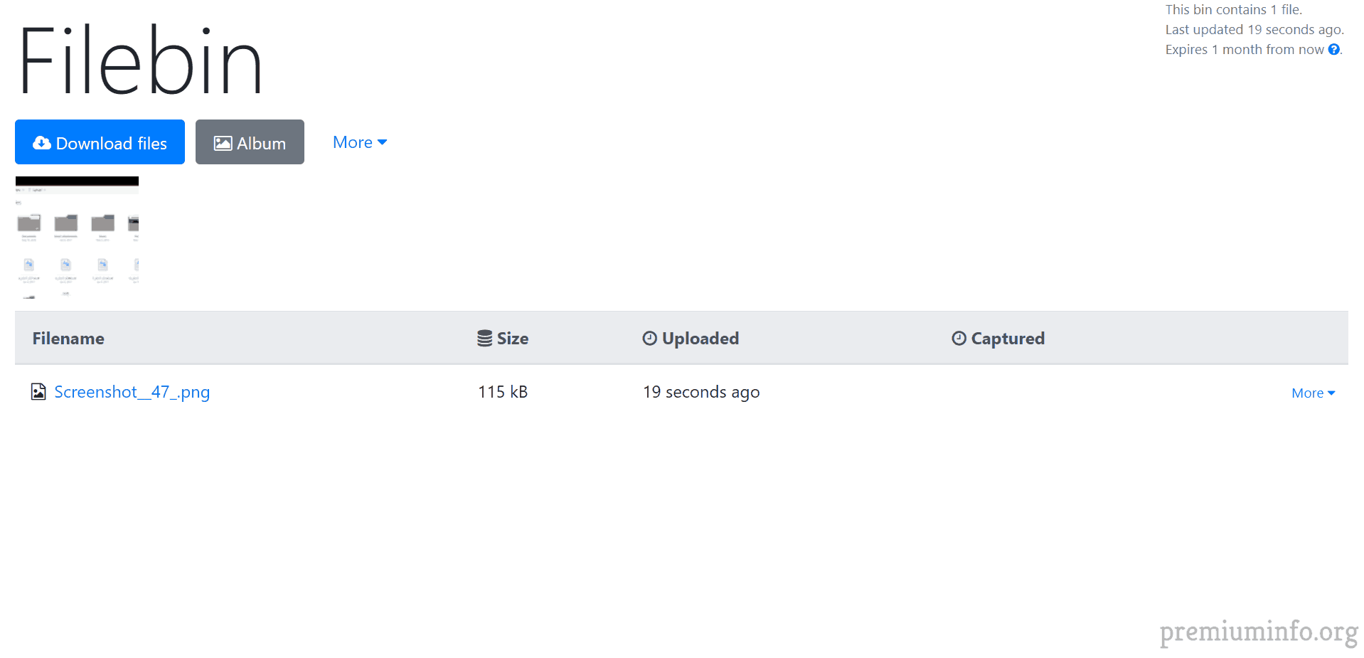Expand the More menu in the file row
Screen dimensions: 1364x658
pyautogui.click(x=1313, y=393)
